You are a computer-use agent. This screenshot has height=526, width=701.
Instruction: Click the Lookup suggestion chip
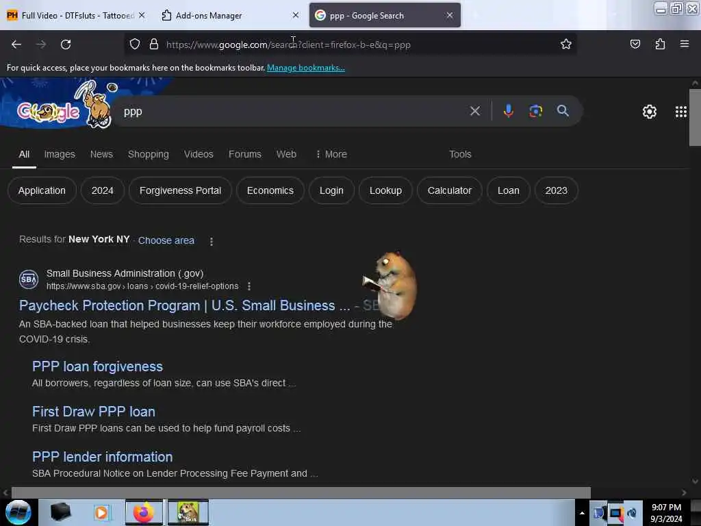(385, 190)
